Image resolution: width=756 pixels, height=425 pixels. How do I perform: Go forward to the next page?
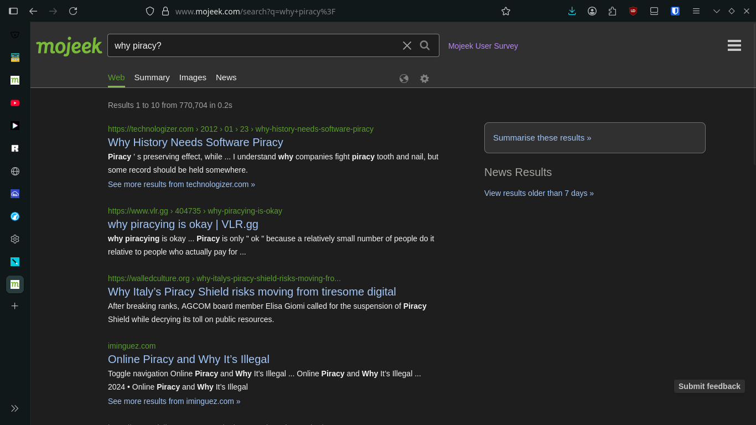pos(53,11)
